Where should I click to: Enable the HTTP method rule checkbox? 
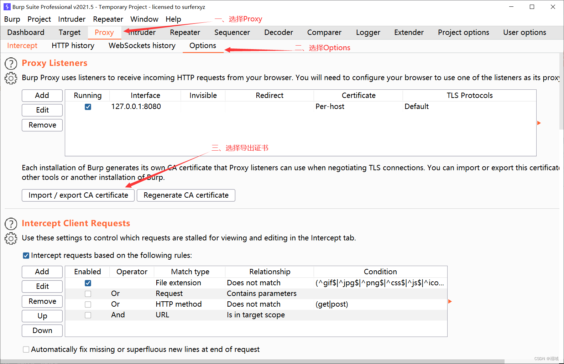click(x=88, y=305)
